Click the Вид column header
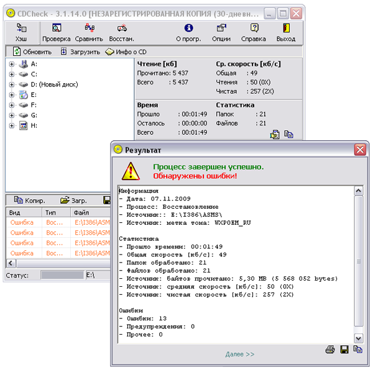This screenshot has width=373, height=370. 24,212
